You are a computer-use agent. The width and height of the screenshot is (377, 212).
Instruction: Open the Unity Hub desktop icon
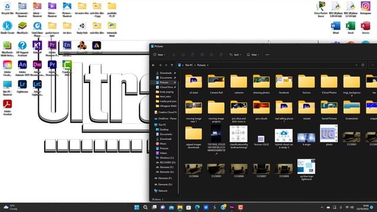[82, 28]
